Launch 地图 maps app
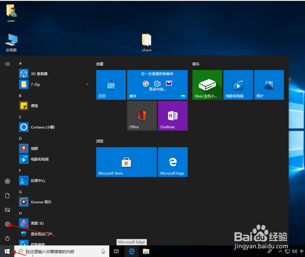305x257 pixels. coord(54,148)
